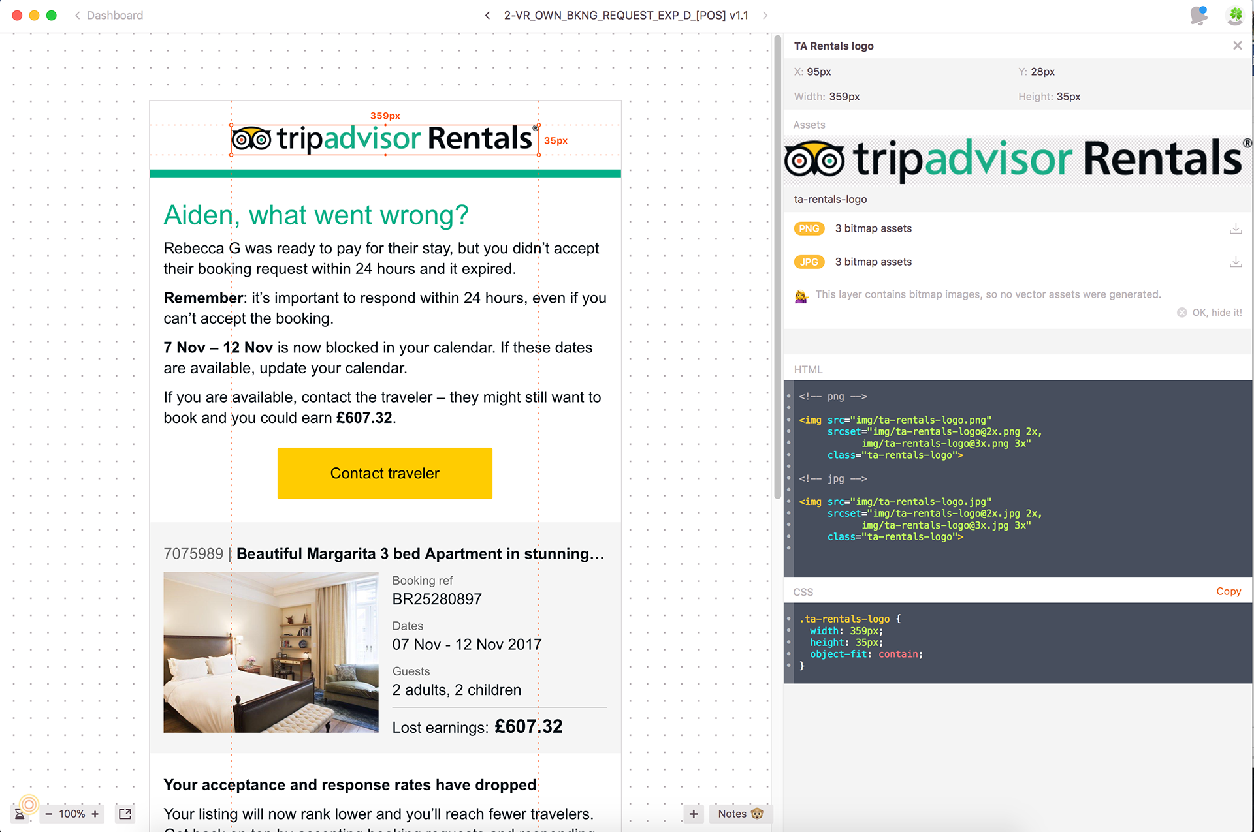Select the tripadvisor Rentals logo layer
Screen dimensions: 1254x832
385,139
